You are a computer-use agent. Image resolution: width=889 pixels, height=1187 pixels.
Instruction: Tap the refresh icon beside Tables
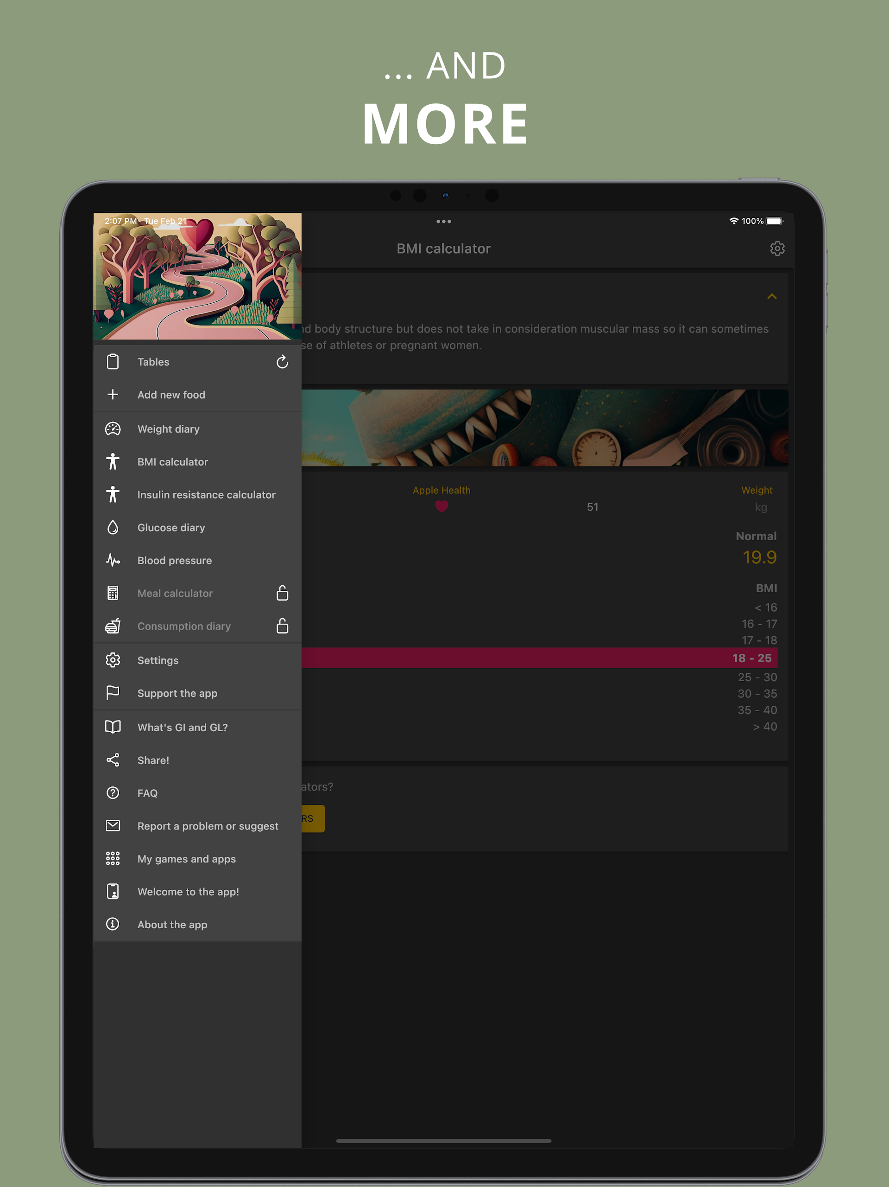pos(282,362)
